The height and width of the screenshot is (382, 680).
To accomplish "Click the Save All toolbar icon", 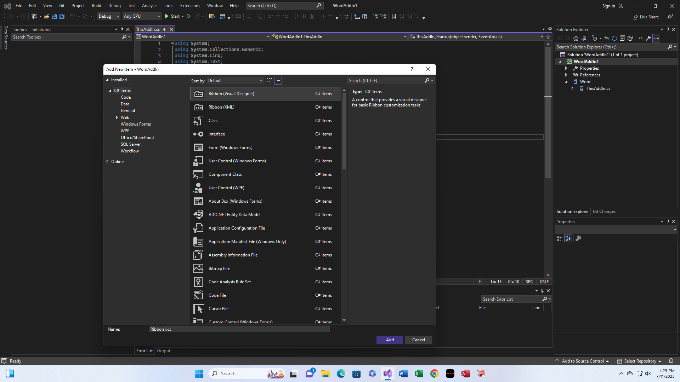I will coord(62,16).
